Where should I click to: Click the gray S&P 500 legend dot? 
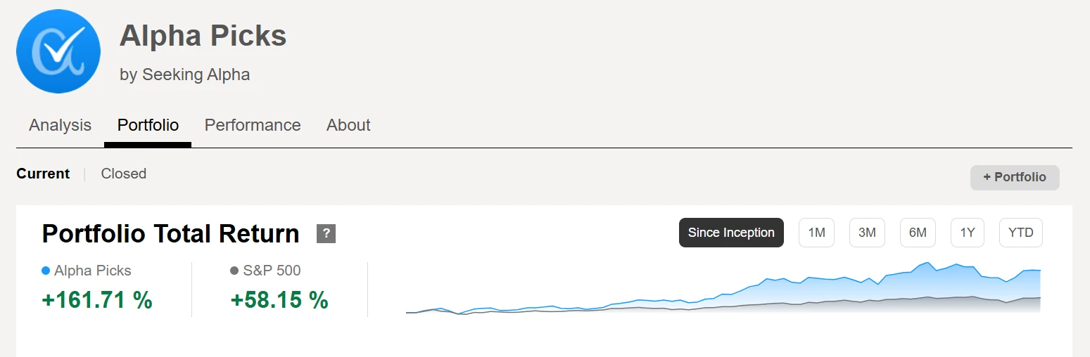pyautogui.click(x=234, y=271)
